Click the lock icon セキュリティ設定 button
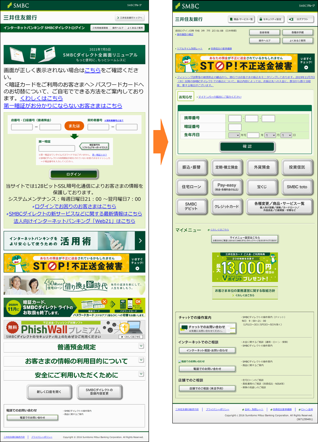This screenshot has width=318, height=442. tap(271, 19)
